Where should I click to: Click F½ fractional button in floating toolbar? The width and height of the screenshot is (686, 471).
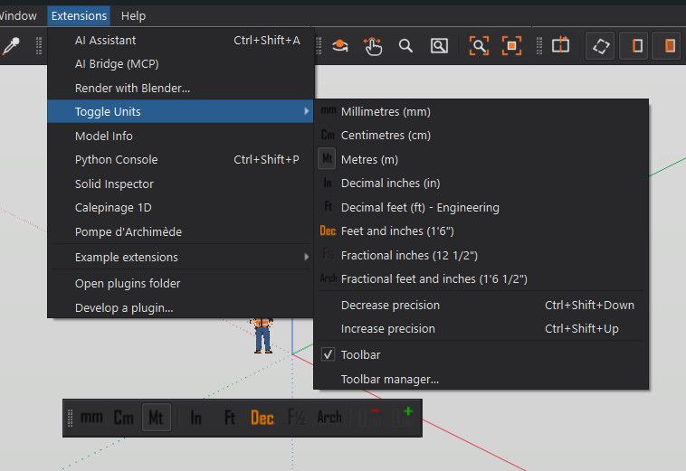[x=296, y=418]
